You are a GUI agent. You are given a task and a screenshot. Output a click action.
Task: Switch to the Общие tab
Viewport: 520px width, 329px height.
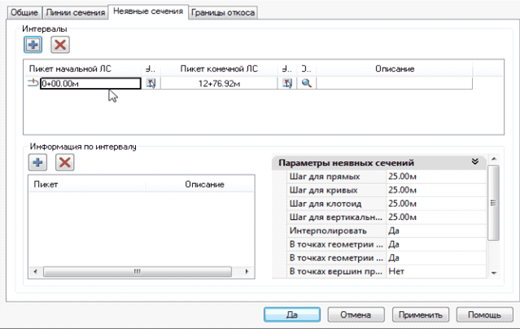coord(24,13)
